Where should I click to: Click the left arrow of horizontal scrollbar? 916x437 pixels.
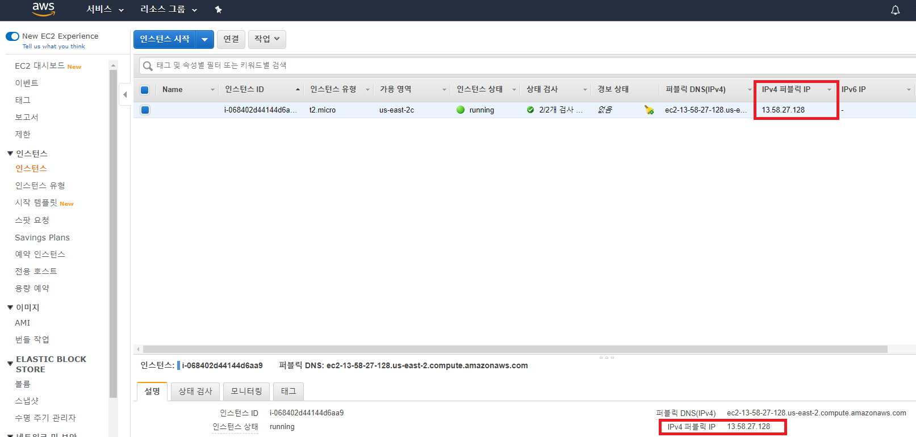pyautogui.click(x=138, y=349)
